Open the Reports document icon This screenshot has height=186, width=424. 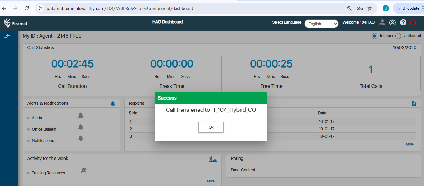pos(414,104)
